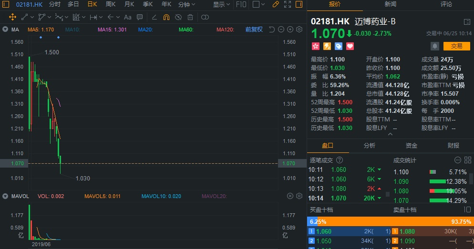Click the orange pencil drawing icon
The image size is (474, 249).
coord(275,4)
